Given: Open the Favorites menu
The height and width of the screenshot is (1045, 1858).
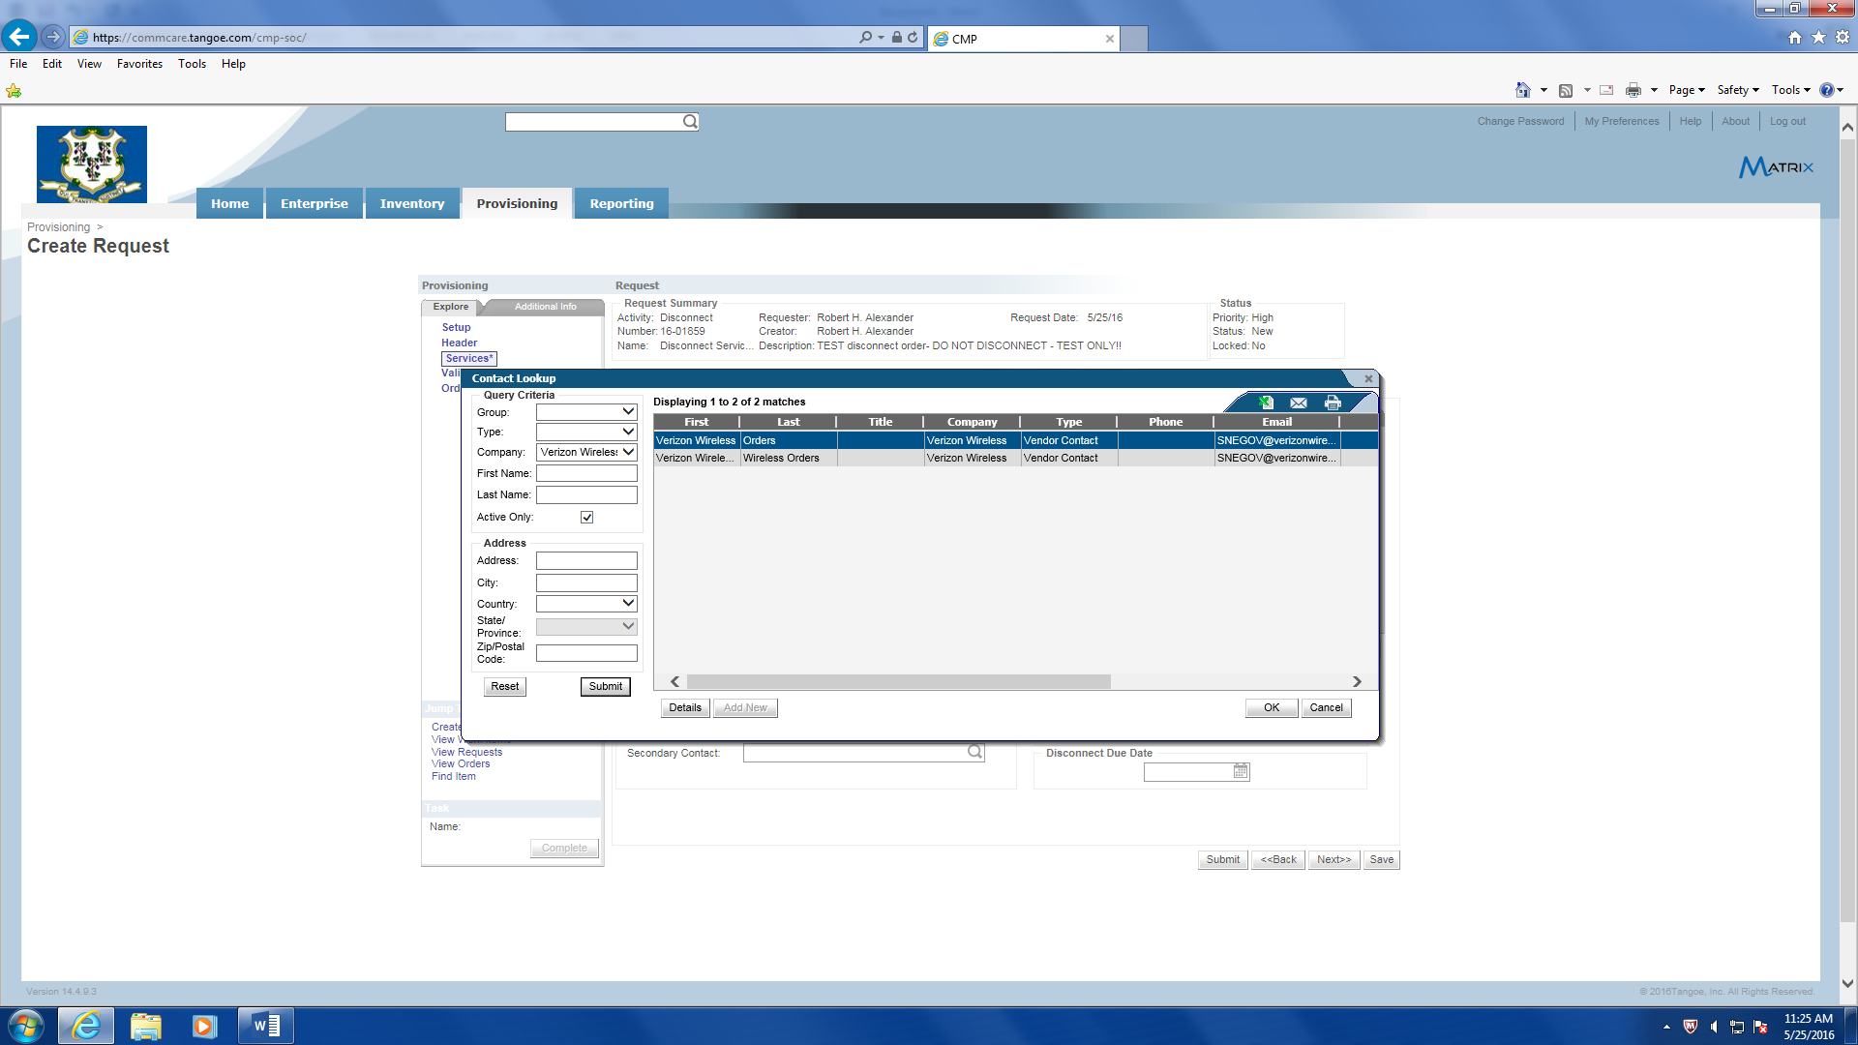Looking at the screenshot, I should click(139, 64).
